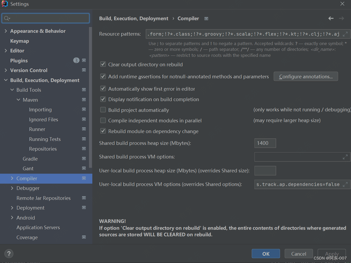Open help using the question mark icon
351x263 pixels.
click(x=9, y=254)
